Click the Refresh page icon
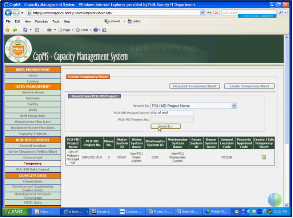293x218 pixels. [x=209, y=13]
